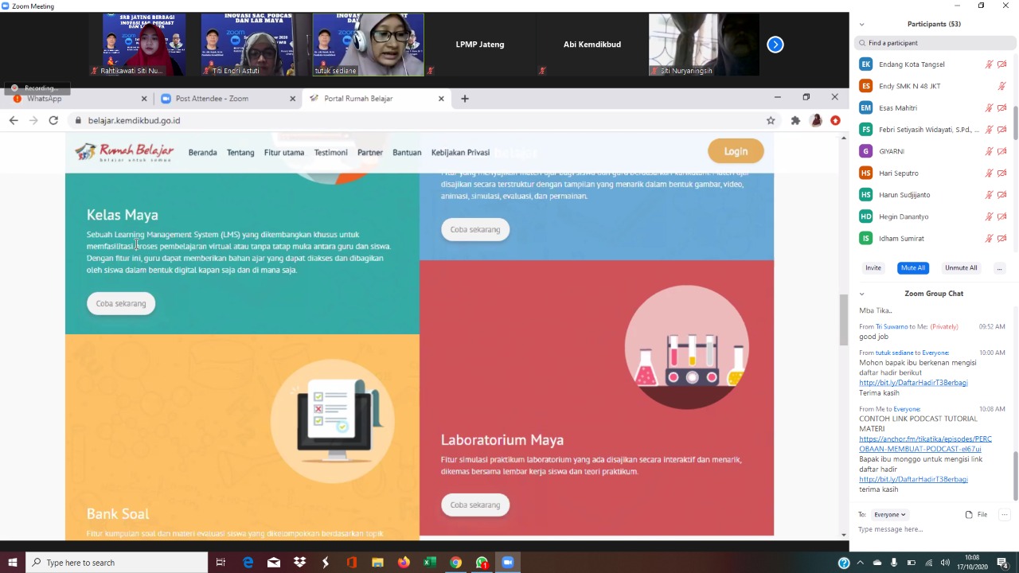Click Invite button in Participants panel

click(873, 268)
